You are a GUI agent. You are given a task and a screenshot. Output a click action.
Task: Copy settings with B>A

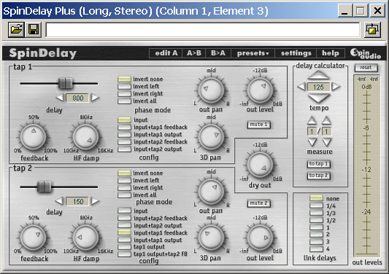click(218, 53)
